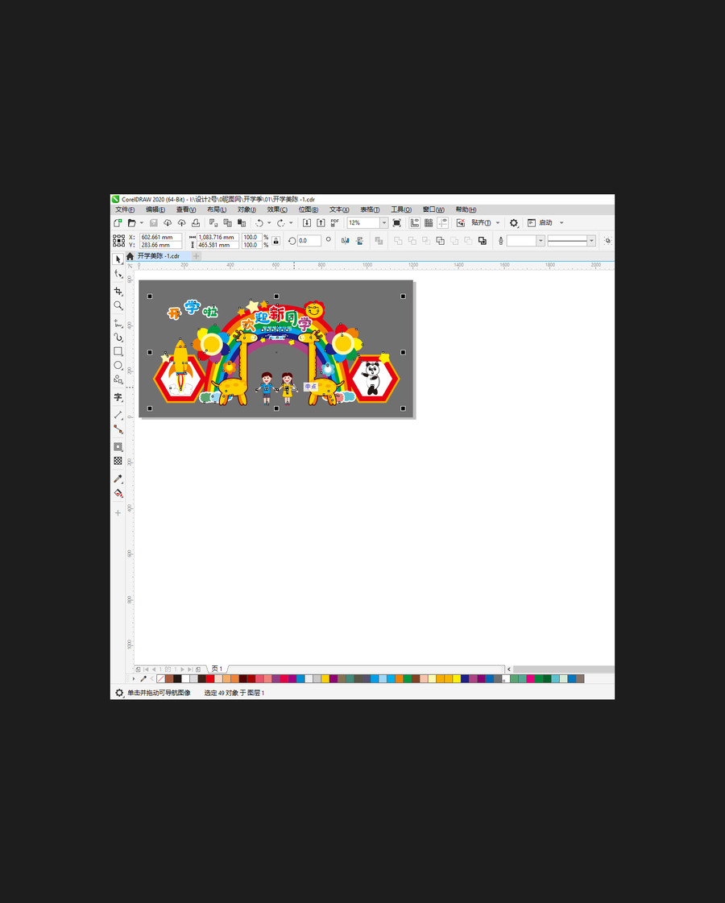Click the Publish to PDF icon
The height and width of the screenshot is (903, 725).
tap(334, 223)
